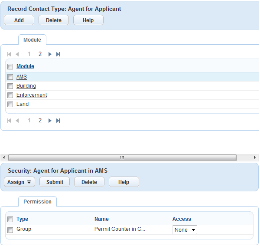Switch to the Module tab
The width and height of the screenshot is (260, 246).
(32, 40)
